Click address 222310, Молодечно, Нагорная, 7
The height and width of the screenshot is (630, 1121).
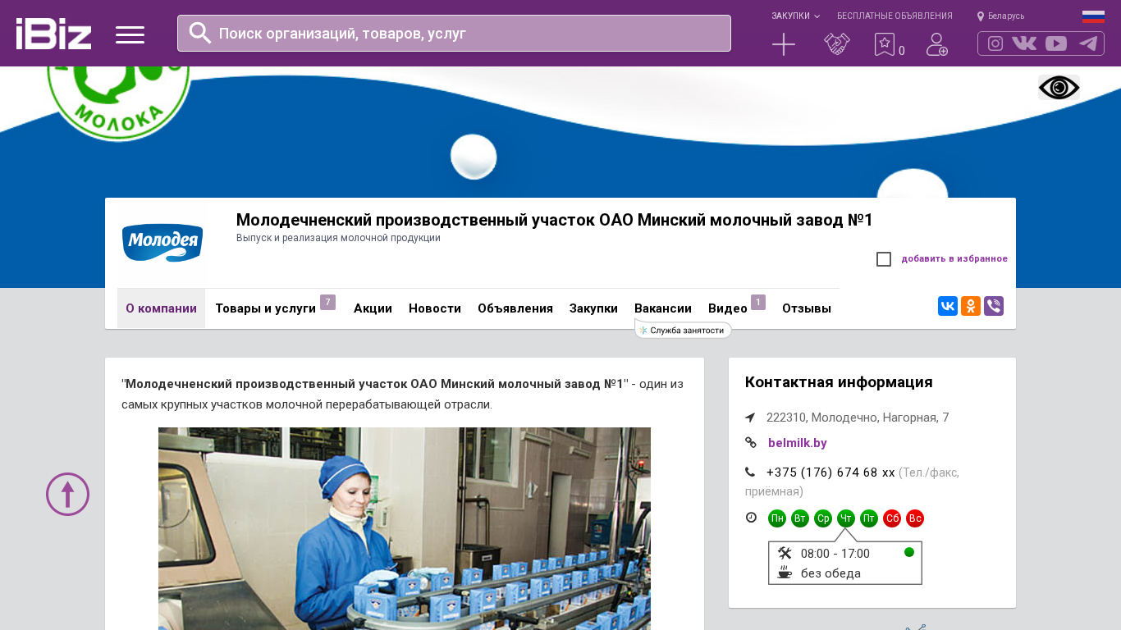point(858,418)
